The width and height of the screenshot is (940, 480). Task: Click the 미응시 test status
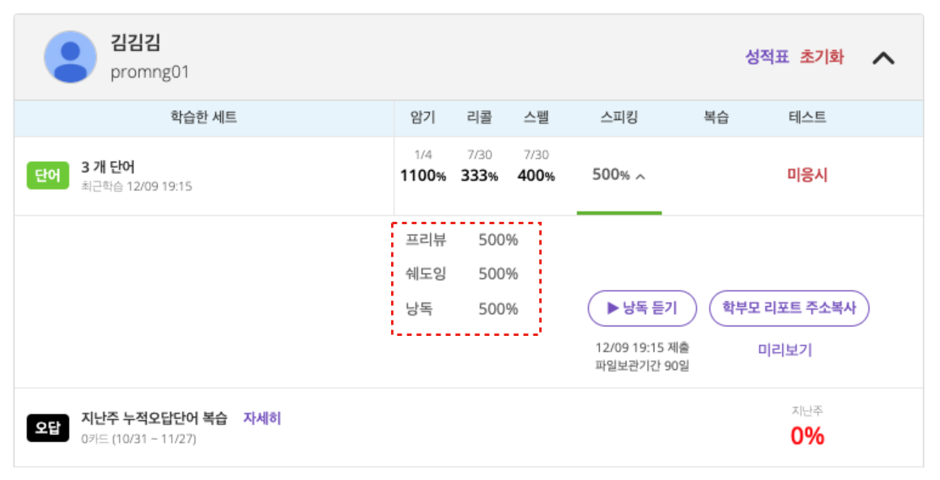pos(807,175)
